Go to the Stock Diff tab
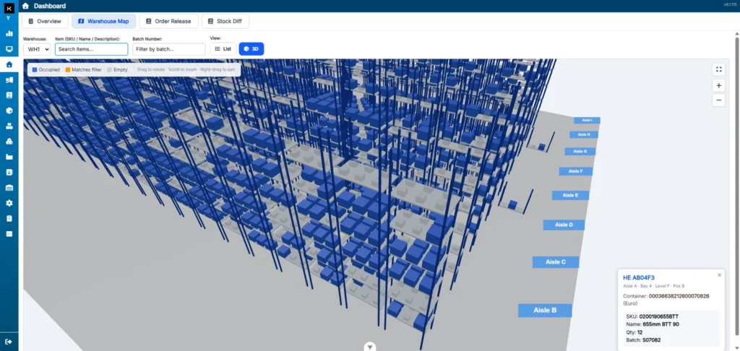 pos(225,21)
